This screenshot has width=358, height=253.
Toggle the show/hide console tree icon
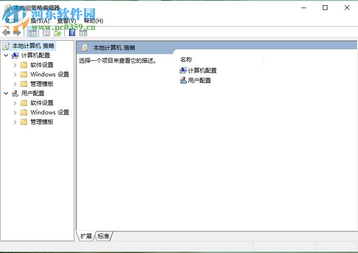32,33
